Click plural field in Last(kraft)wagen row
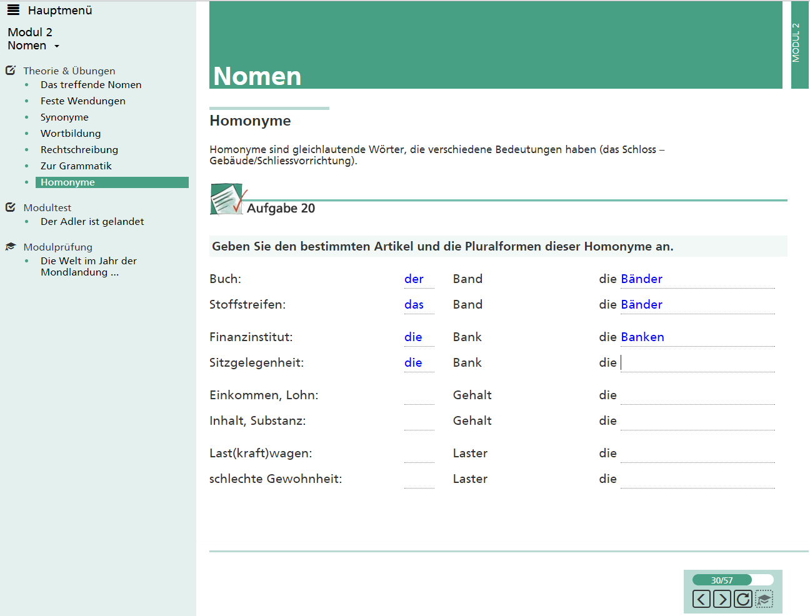Screen dimensions: 810x616 [697, 454]
